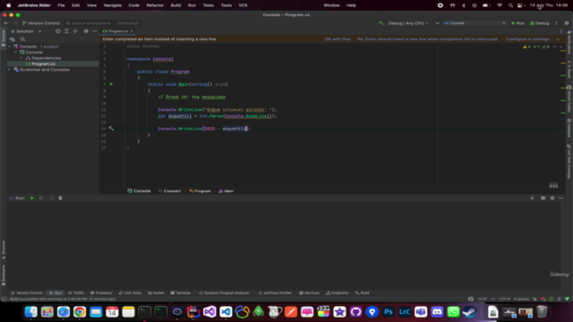Click the Main breadcrumb item

226,191
